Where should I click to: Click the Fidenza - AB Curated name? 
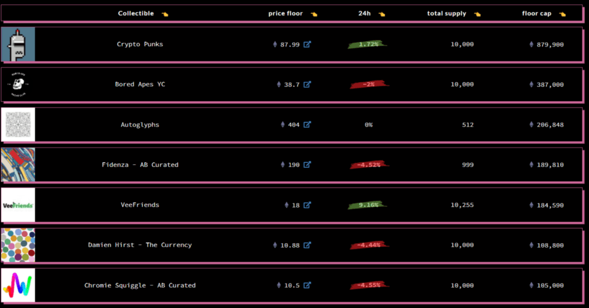(x=140, y=165)
